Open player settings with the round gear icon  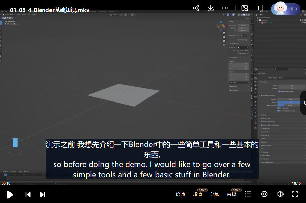(x=264, y=194)
